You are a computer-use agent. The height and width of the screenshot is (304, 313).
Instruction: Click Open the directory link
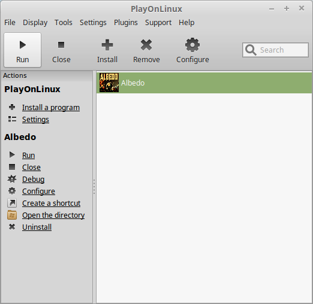[x=53, y=215]
